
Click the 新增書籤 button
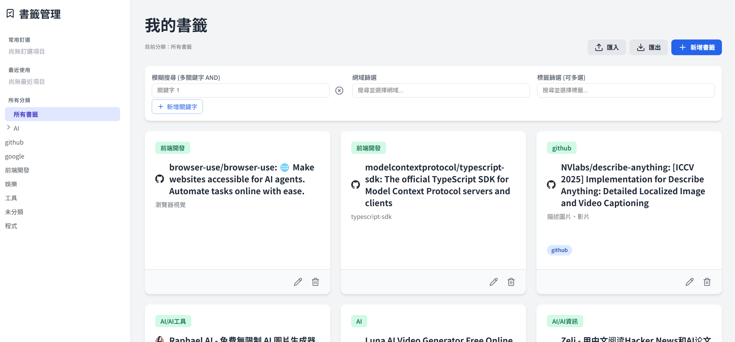point(696,47)
